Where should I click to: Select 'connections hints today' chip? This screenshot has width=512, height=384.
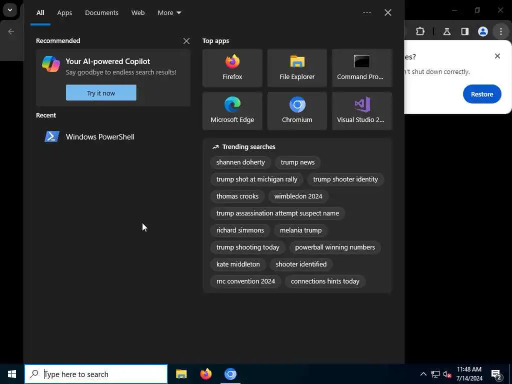pos(325,281)
